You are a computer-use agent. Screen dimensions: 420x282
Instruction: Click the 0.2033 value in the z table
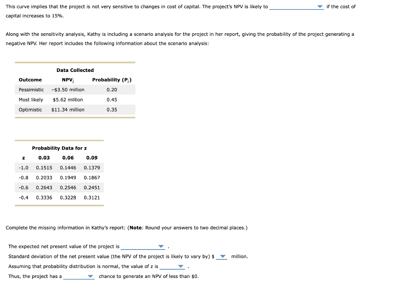(45, 178)
